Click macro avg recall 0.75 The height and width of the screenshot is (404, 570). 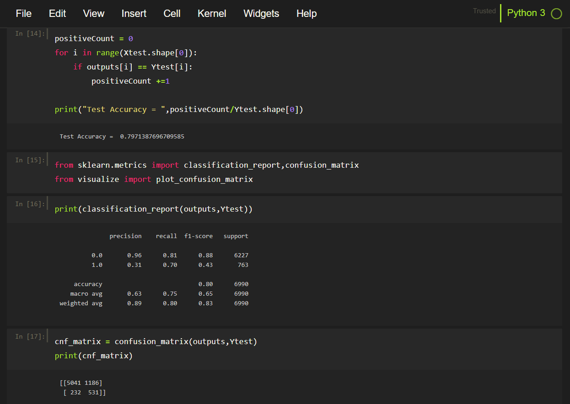(170, 293)
